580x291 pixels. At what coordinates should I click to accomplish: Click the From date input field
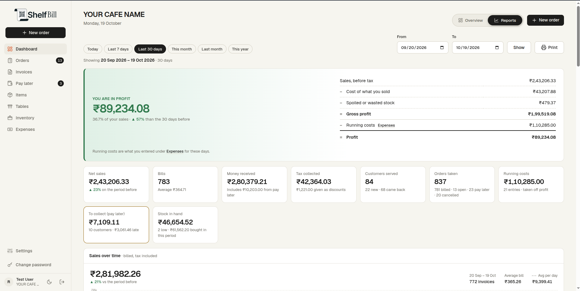(422, 47)
